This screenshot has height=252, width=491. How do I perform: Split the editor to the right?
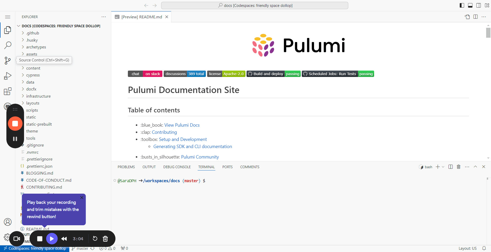coord(476,17)
